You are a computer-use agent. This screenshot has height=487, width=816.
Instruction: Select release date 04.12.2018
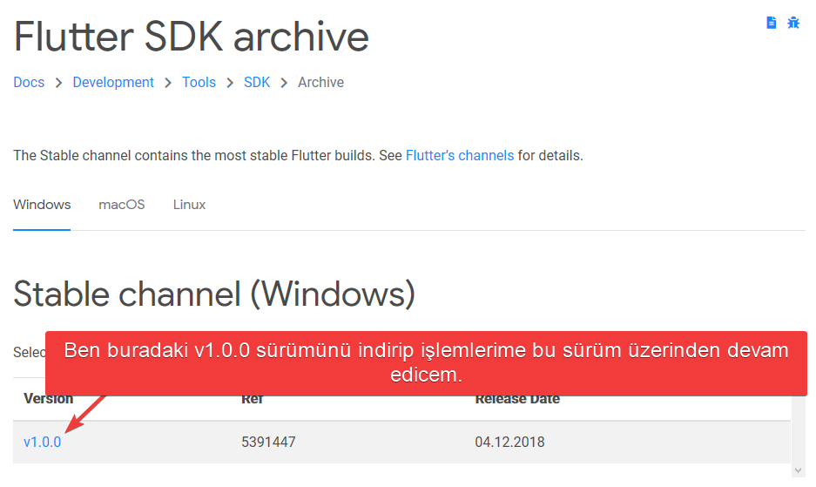tap(509, 442)
